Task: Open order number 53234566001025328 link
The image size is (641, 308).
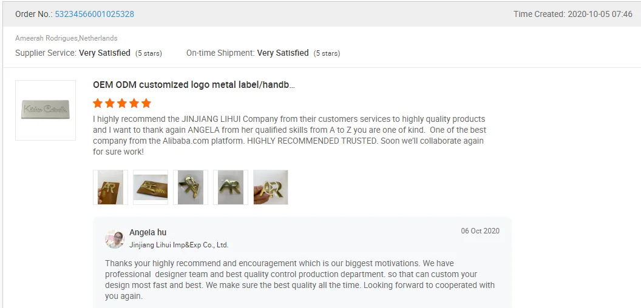Action: [x=94, y=14]
